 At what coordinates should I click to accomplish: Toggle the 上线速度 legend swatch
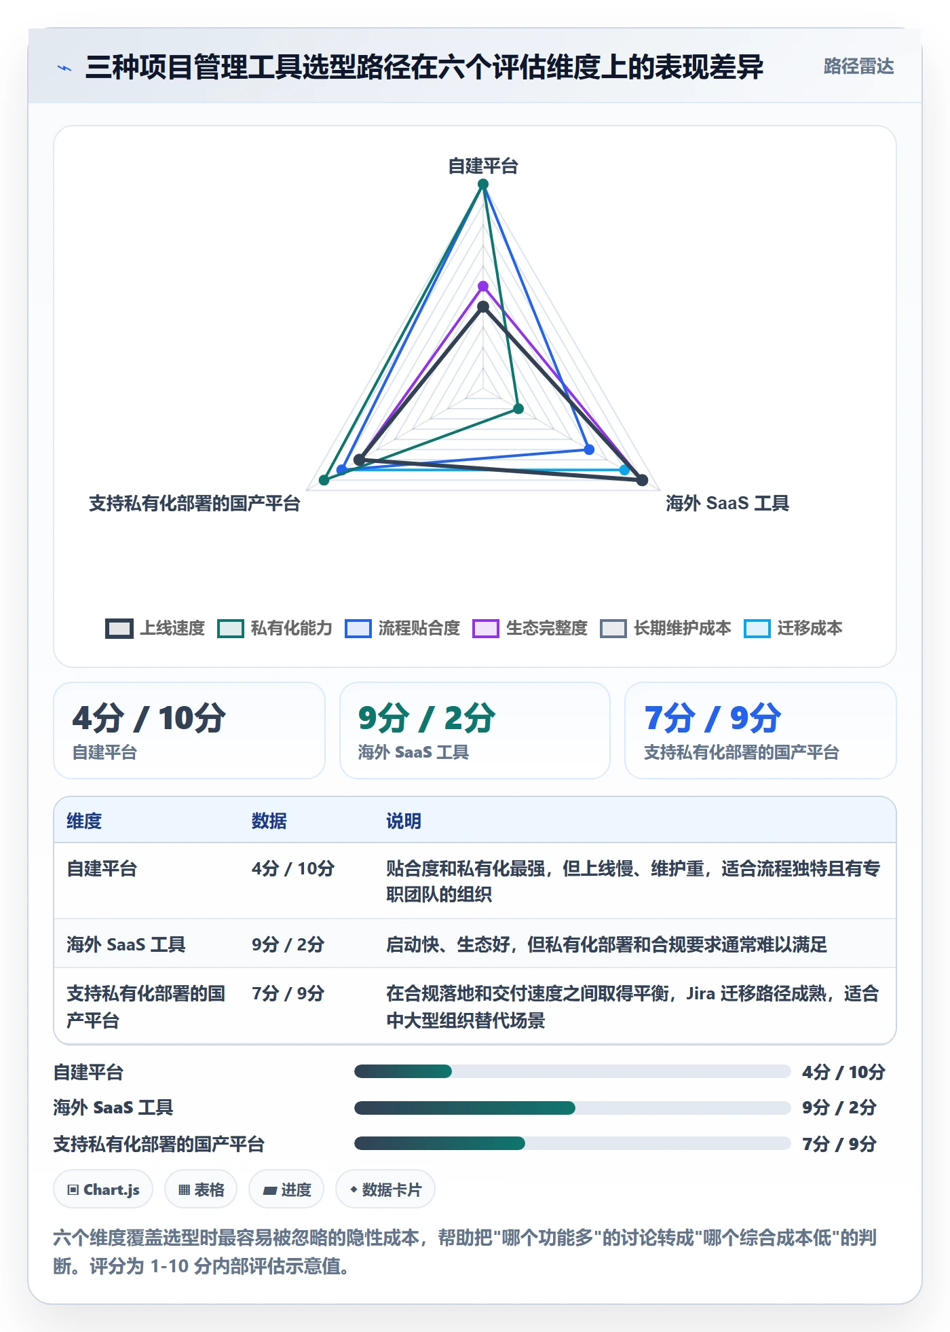[119, 629]
